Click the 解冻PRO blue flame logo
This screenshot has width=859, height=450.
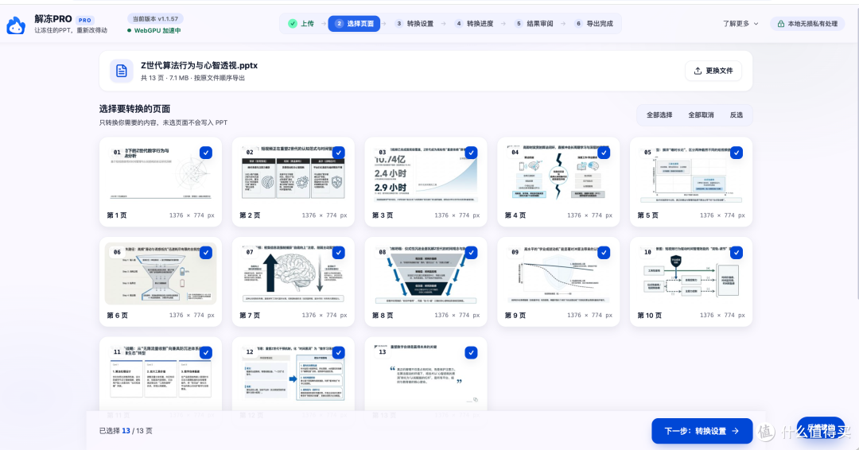pyautogui.click(x=16, y=25)
